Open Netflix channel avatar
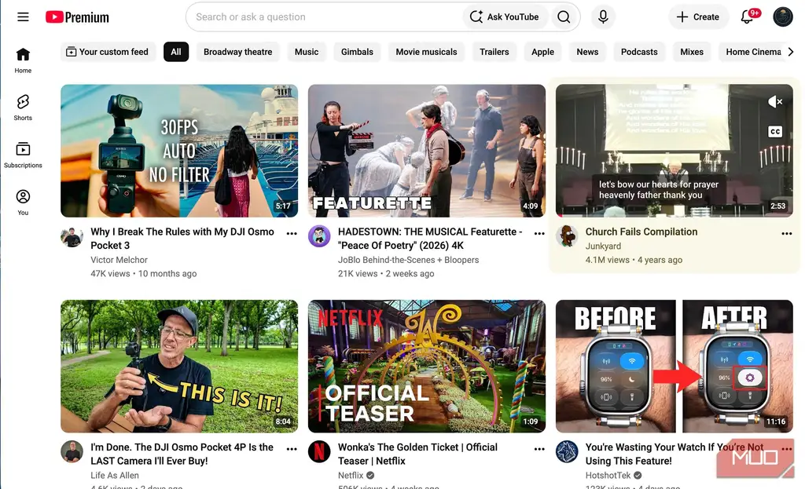 point(319,452)
